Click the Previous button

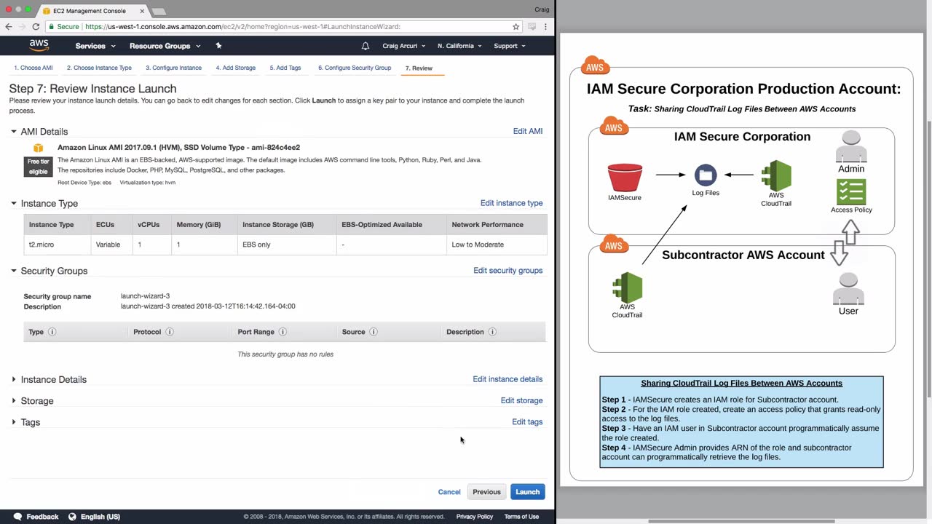(x=486, y=492)
